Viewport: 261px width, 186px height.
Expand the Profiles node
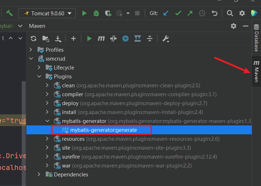31,50
